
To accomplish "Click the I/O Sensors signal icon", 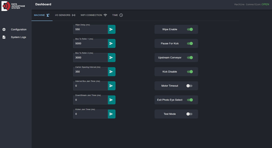I will pyautogui.click(x=74, y=15).
